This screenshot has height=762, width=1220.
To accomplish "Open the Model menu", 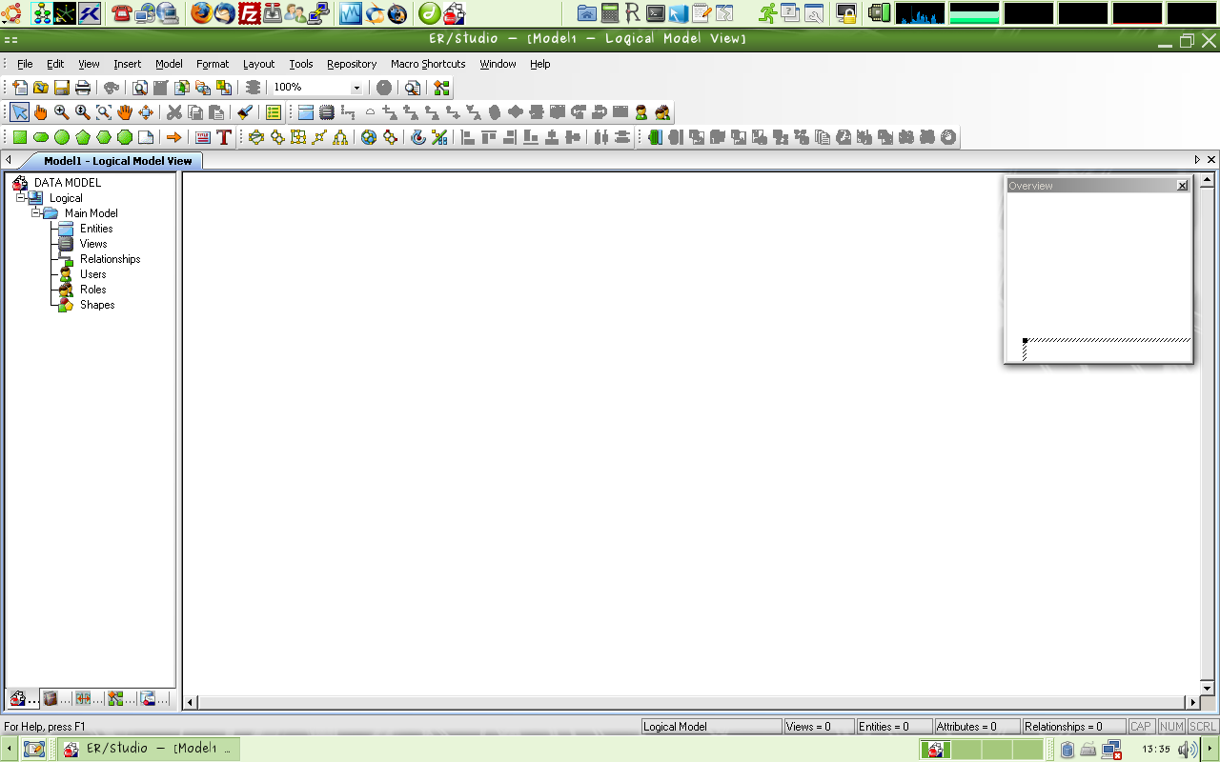I will pos(169,64).
